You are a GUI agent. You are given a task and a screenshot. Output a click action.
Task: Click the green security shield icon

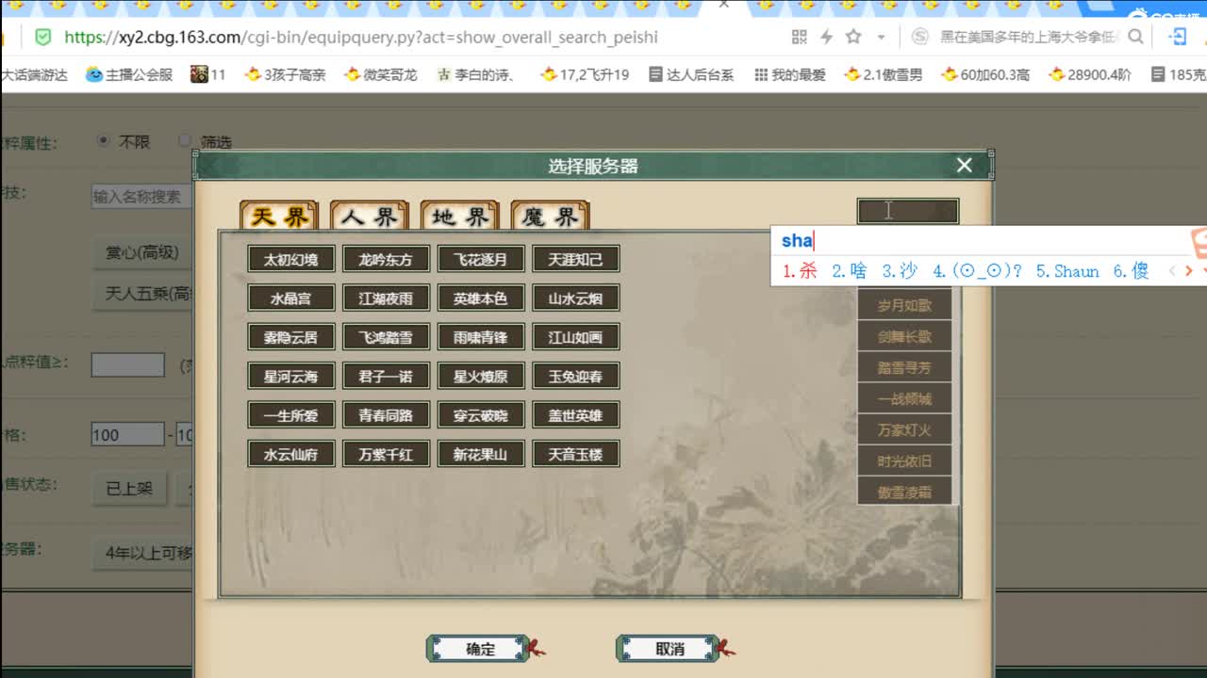pyautogui.click(x=42, y=37)
